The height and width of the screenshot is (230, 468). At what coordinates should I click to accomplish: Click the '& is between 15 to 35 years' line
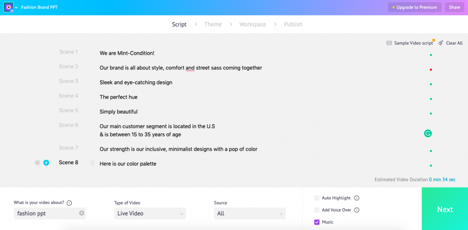pos(140,135)
